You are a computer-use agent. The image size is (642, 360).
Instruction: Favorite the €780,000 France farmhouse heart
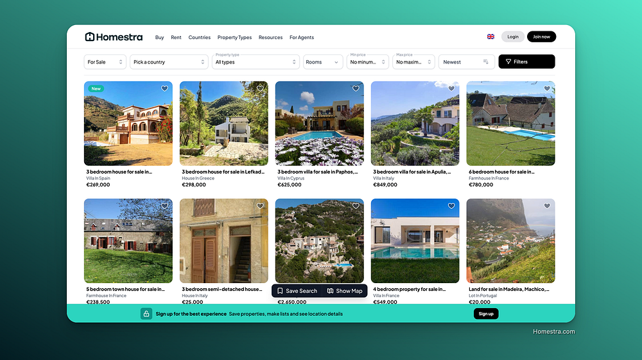[x=547, y=88]
